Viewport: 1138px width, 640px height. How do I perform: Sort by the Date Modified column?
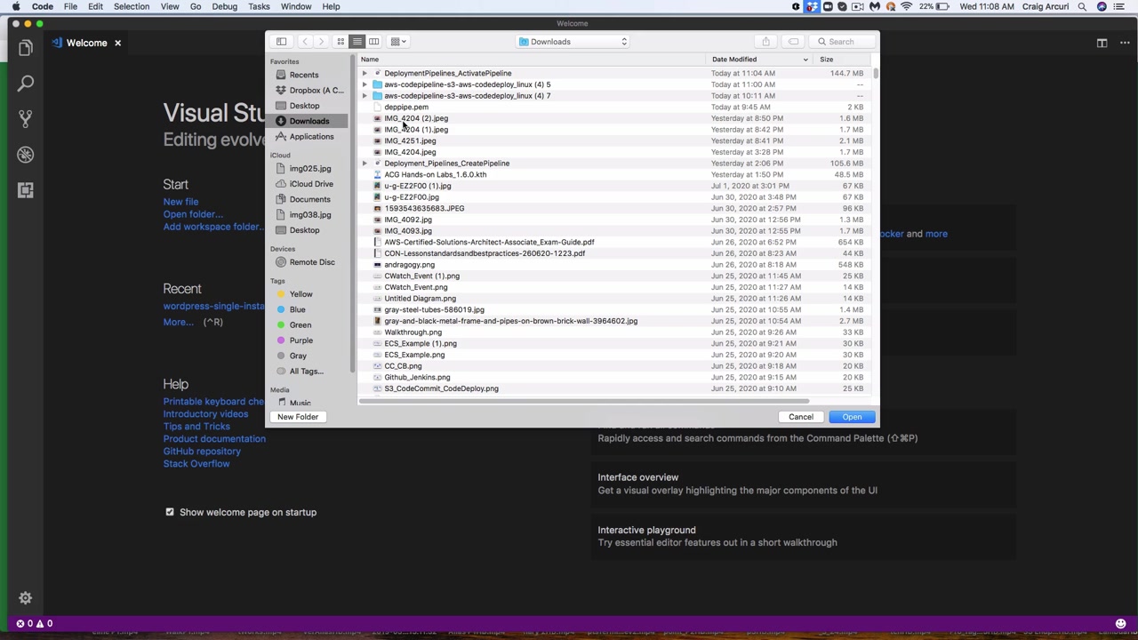pyautogui.click(x=759, y=60)
